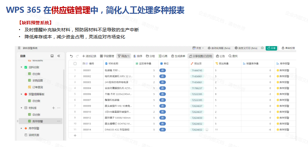Add a new sheet with the plus icon in 材料库

pos(53,108)
